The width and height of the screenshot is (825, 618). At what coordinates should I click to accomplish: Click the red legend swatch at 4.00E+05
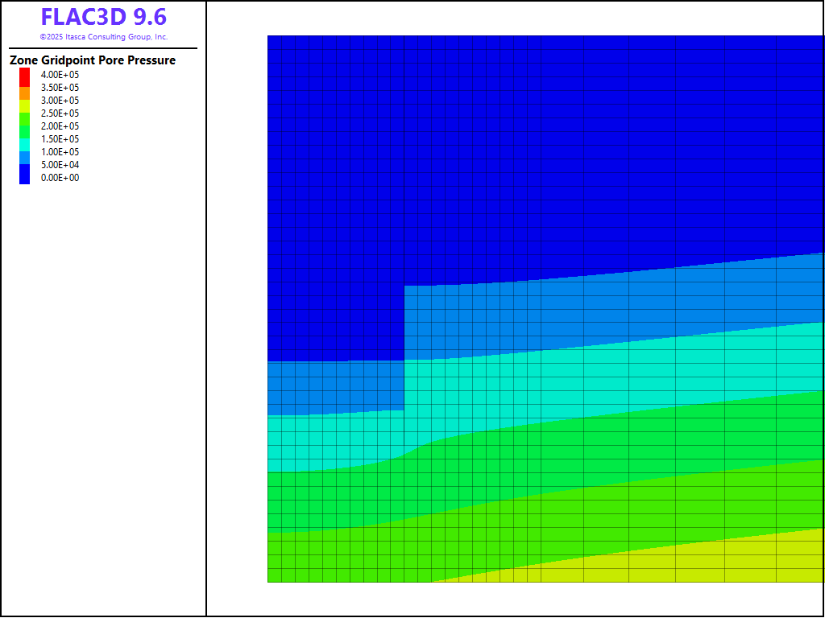click(24, 75)
